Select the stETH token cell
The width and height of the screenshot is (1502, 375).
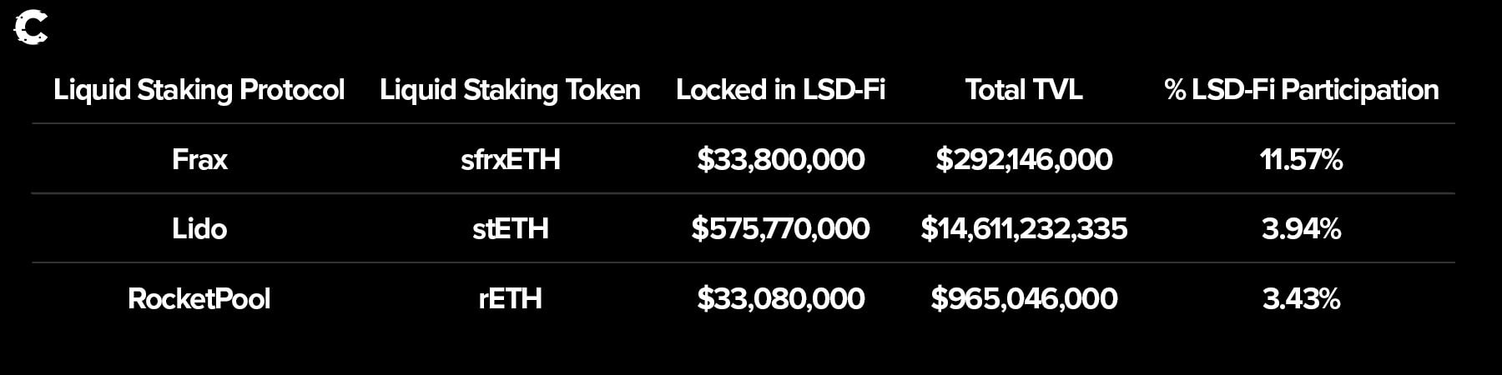510,228
